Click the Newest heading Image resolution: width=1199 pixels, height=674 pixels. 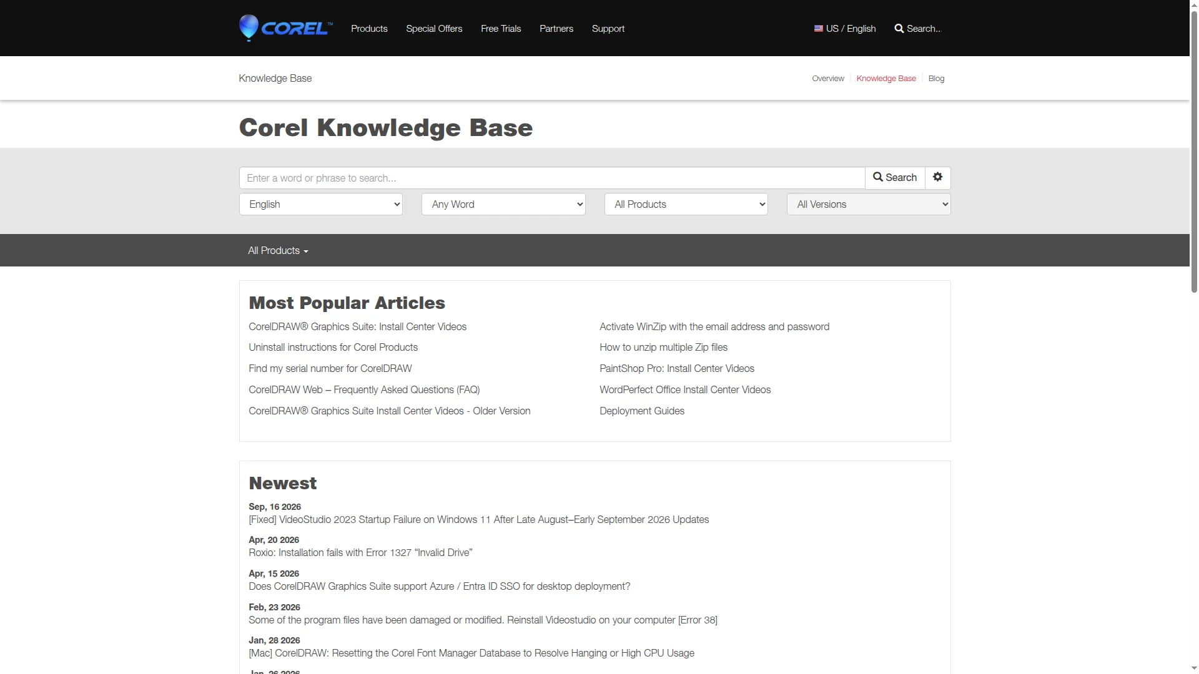pos(283,483)
